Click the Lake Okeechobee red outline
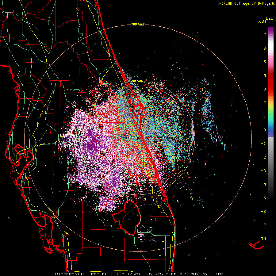This screenshot has height=276, width=276. (127, 217)
